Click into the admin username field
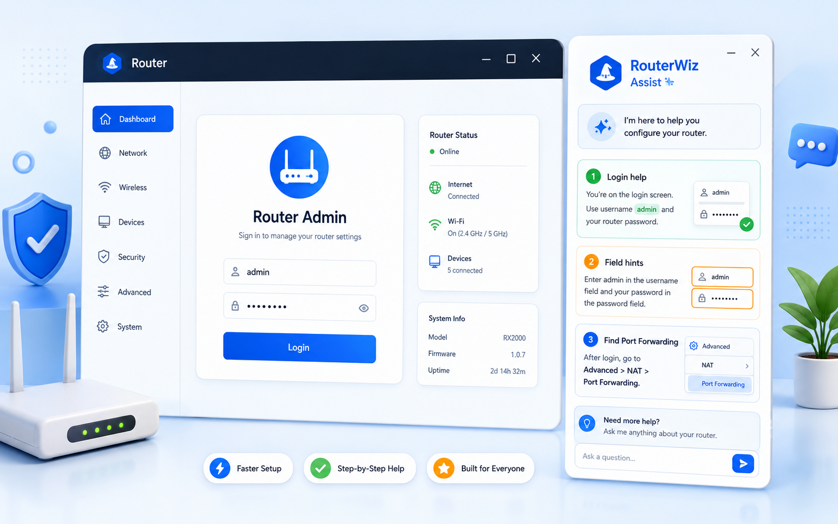Screen dimensions: 838x524 coord(300,273)
